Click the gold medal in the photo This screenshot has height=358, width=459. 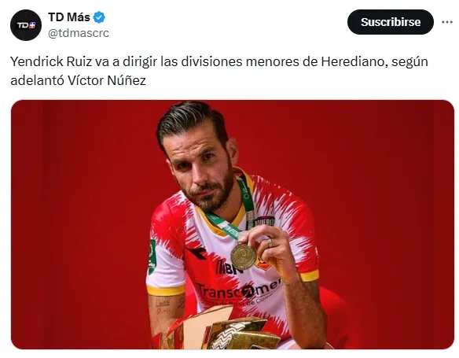point(244,257)
